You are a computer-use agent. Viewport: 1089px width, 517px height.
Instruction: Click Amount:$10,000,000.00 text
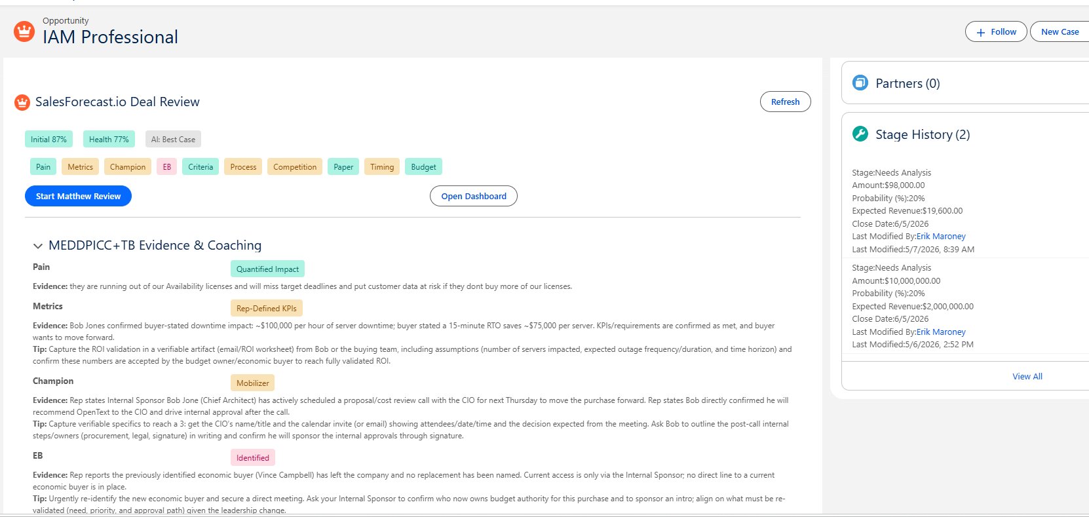click(x=896, y=281)
